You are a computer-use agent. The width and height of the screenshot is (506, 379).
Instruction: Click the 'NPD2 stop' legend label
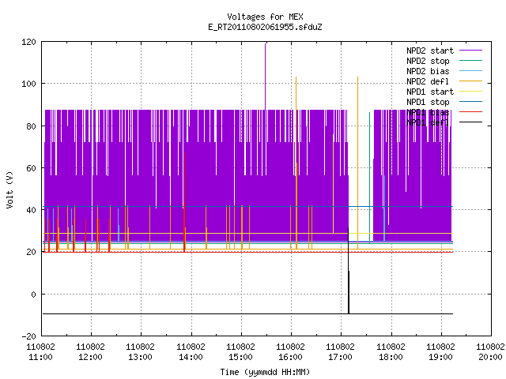[428, 61]
